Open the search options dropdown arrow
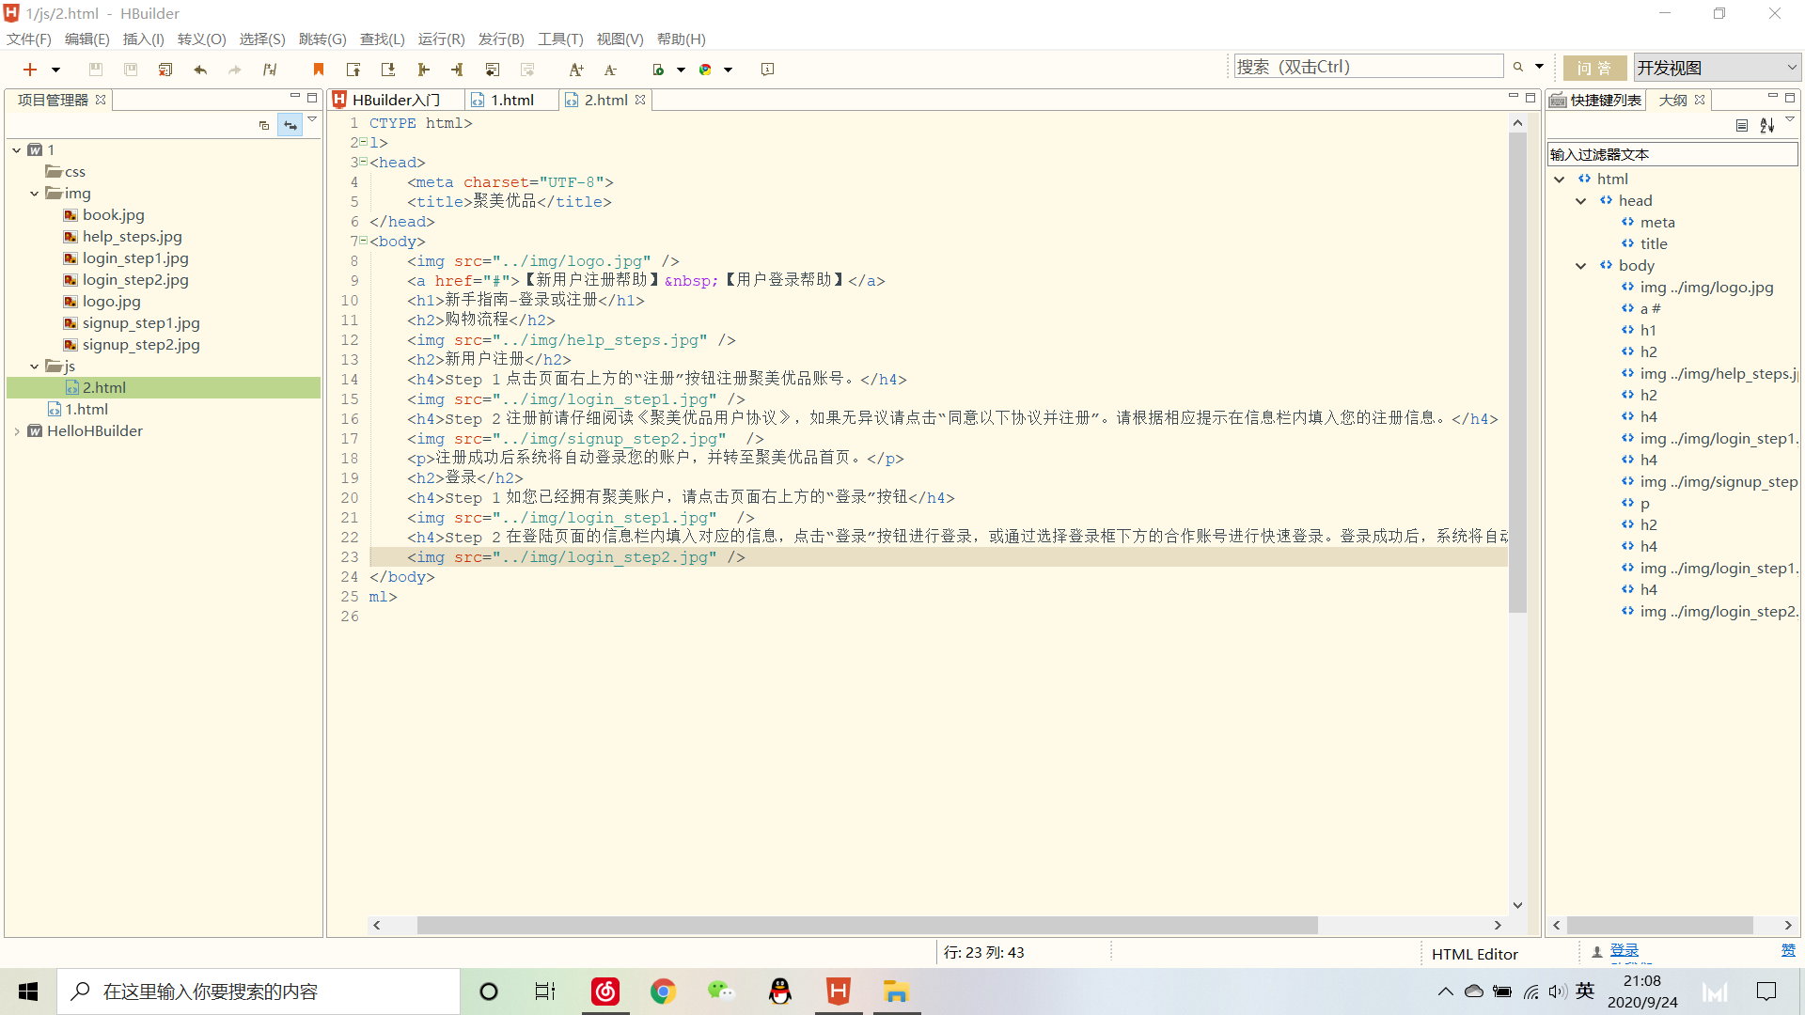Screen dimensions: 1805x1015 [x=1539, y=67]
